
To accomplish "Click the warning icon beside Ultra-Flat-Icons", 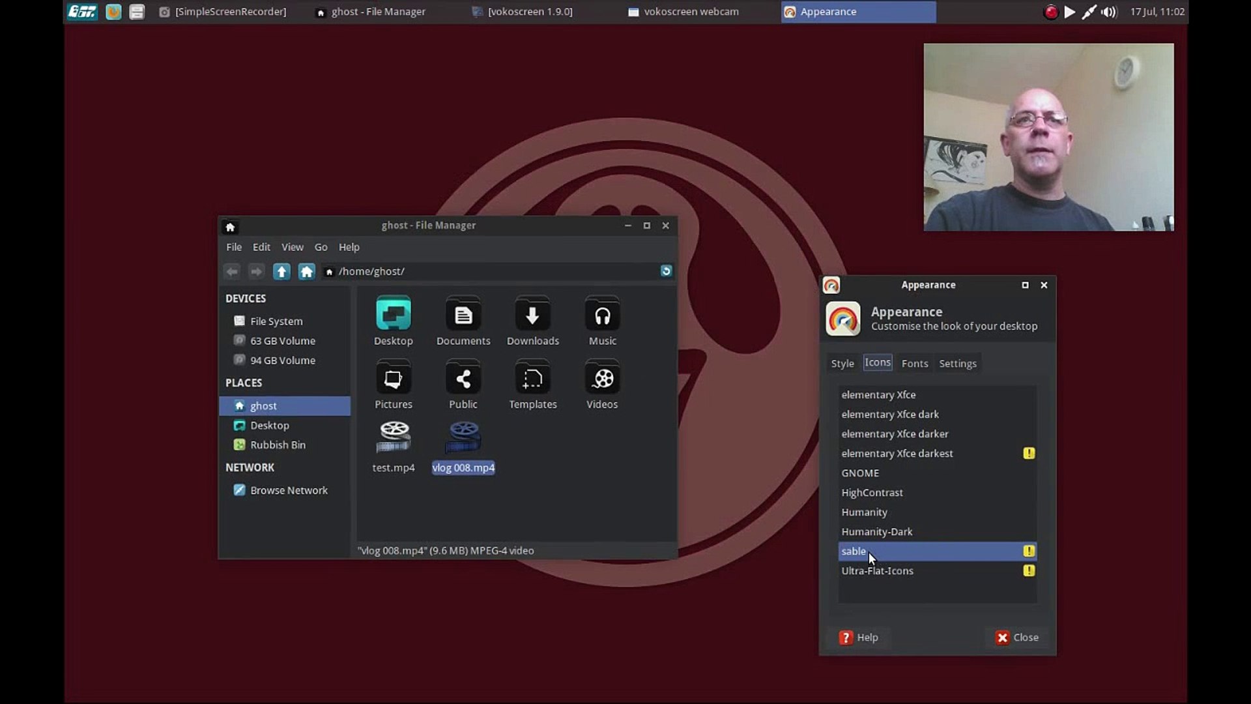I will [x=1029, y=570].
